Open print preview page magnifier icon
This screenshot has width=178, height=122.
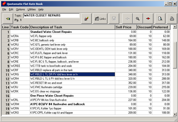click(x=160, y=19)
